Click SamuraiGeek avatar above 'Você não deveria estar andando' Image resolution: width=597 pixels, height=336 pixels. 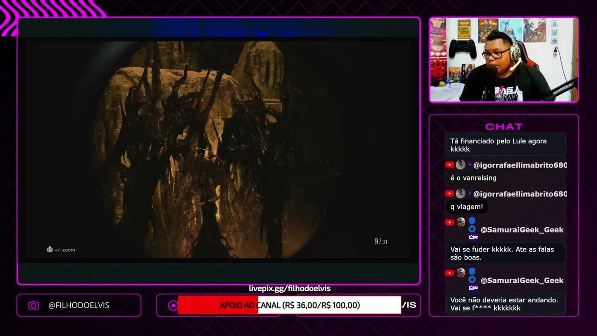[461, 273]
